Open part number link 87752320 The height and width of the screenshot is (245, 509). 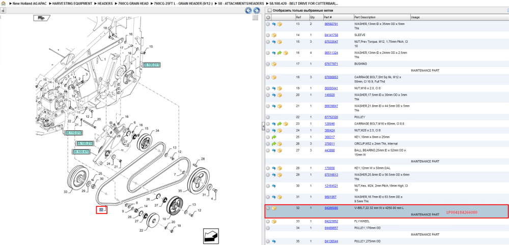pos(331,117)
